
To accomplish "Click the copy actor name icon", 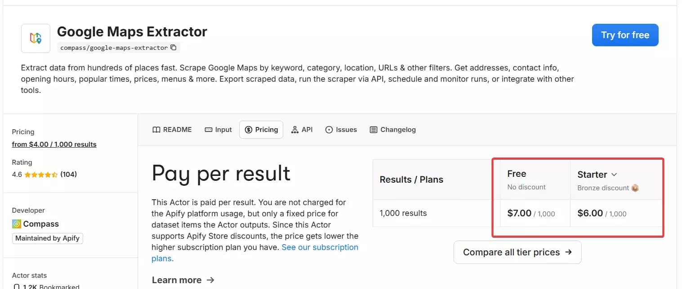I will [174, 47].
